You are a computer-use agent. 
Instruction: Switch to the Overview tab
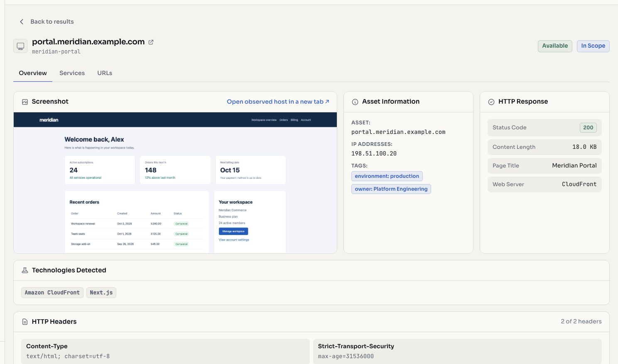(33, 73)
